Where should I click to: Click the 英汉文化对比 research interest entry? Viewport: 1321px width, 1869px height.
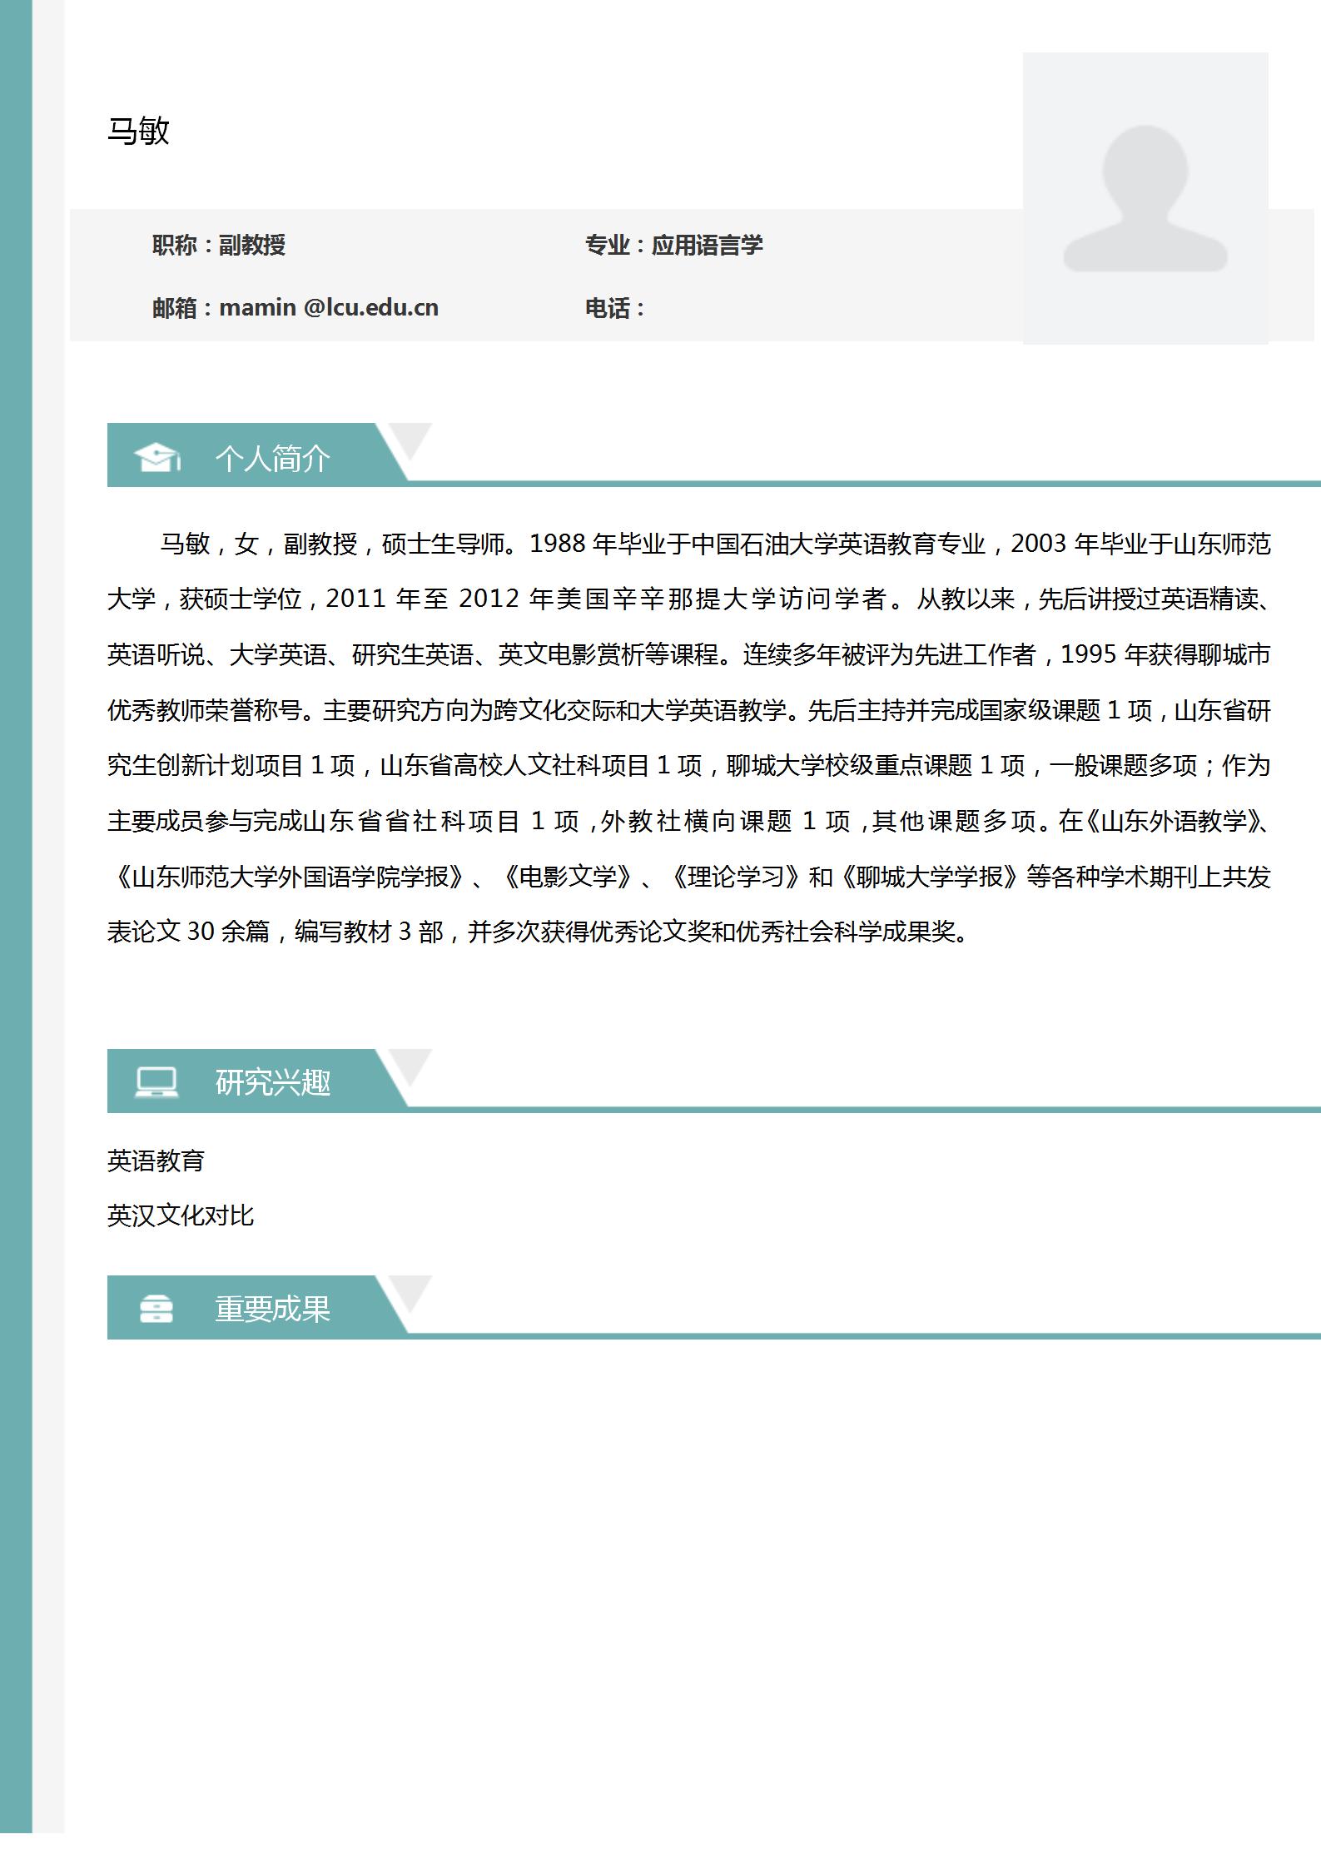tap(180, 1215)
